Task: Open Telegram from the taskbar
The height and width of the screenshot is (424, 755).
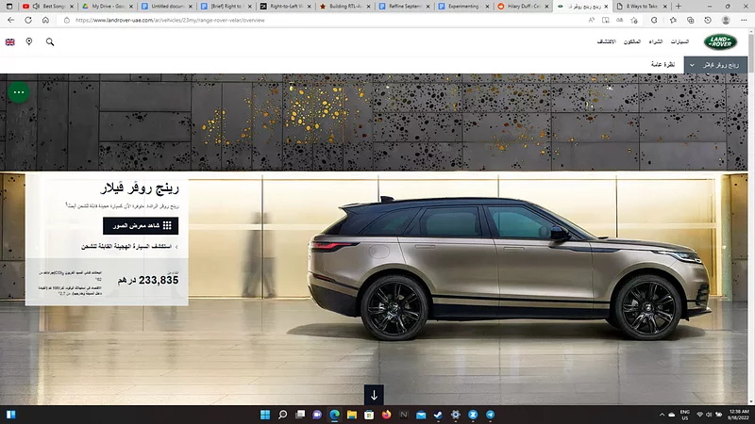Action: point(490,415)
